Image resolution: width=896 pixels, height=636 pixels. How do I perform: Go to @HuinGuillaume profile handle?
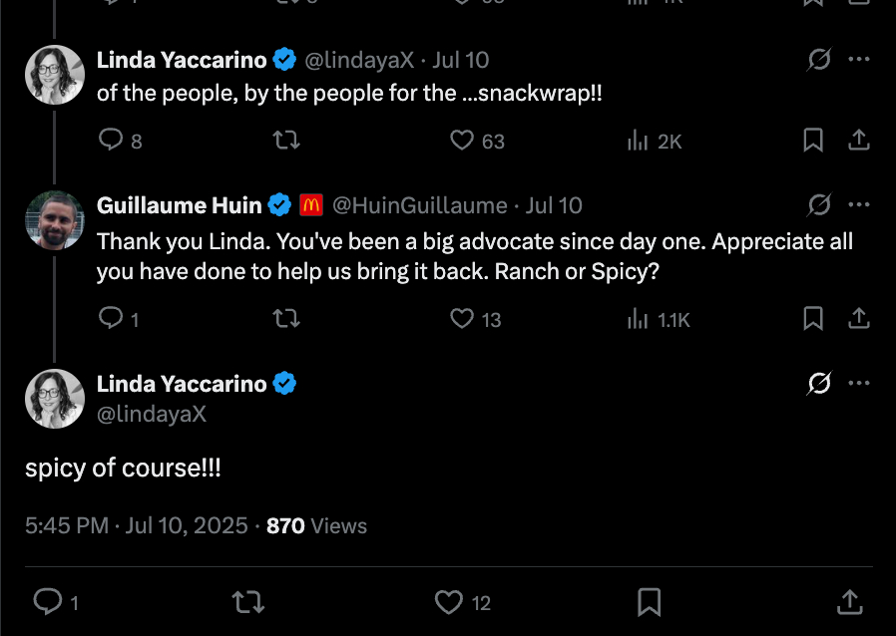(x=419, y=205)
